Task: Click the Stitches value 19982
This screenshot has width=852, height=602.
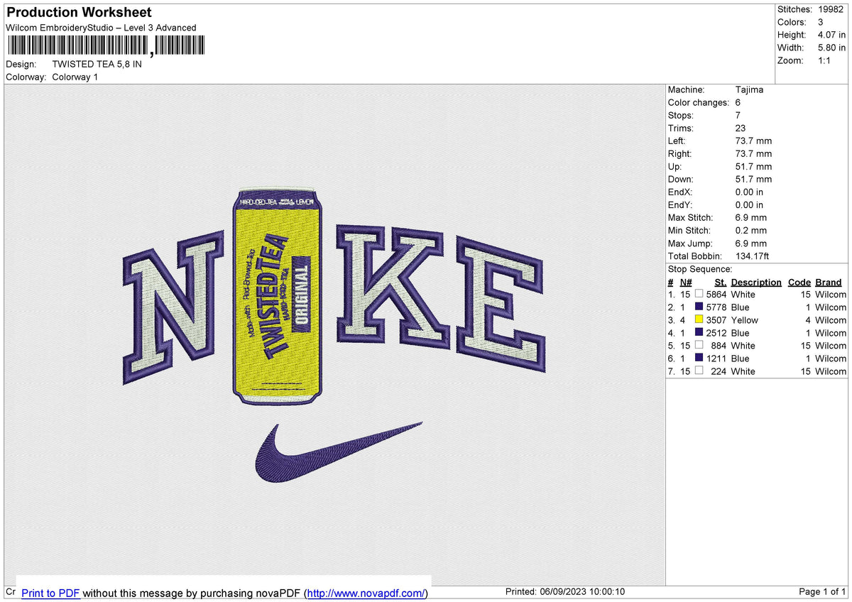Action: coord(829,9)
